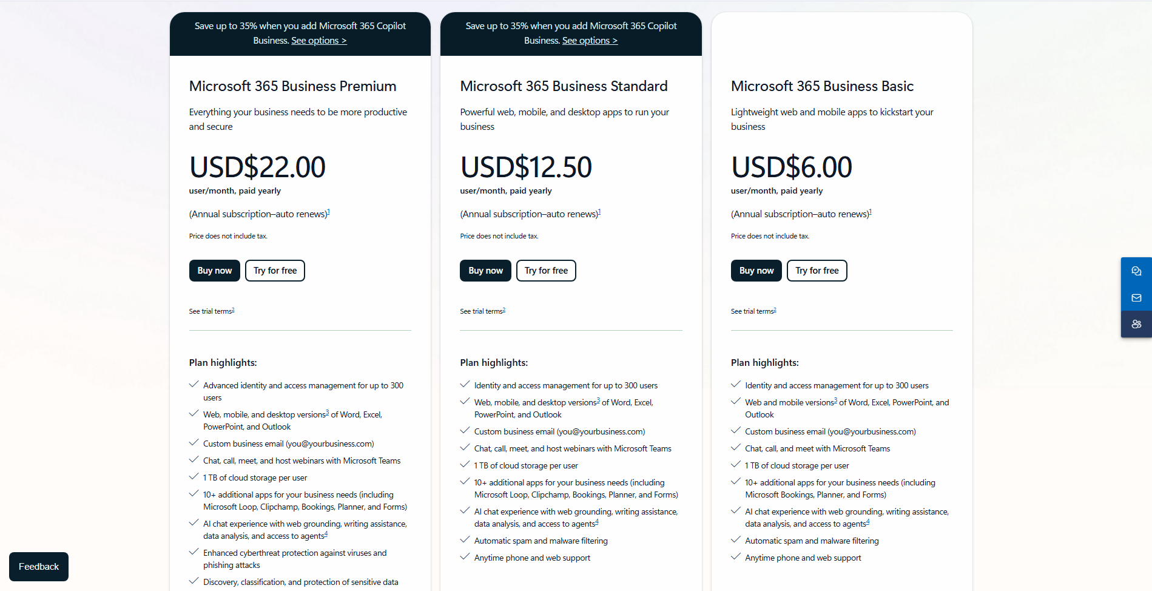Open footnote 1 on Premium auto-renewal text

(329, 211)
